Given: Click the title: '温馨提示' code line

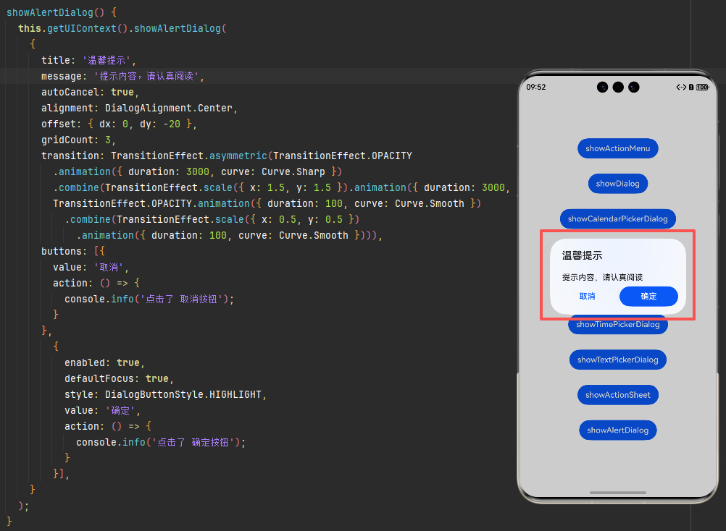Looking at the screenshot, I should [x=88, y=60].
